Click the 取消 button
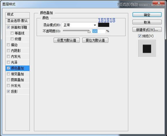 pos(147,22)
